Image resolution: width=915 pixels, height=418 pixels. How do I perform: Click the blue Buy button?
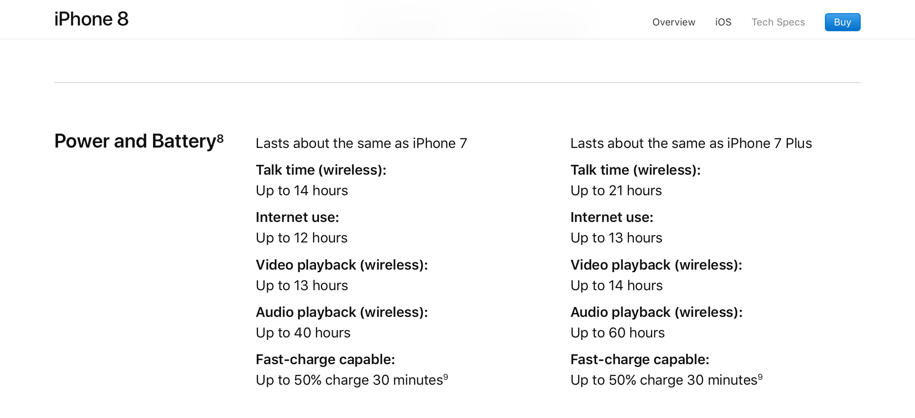pyautogui.click(x=842, y=22)
